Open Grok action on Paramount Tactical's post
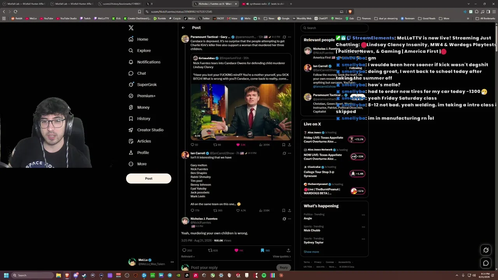Screen dimensions: 498x280 coord(284,37)
